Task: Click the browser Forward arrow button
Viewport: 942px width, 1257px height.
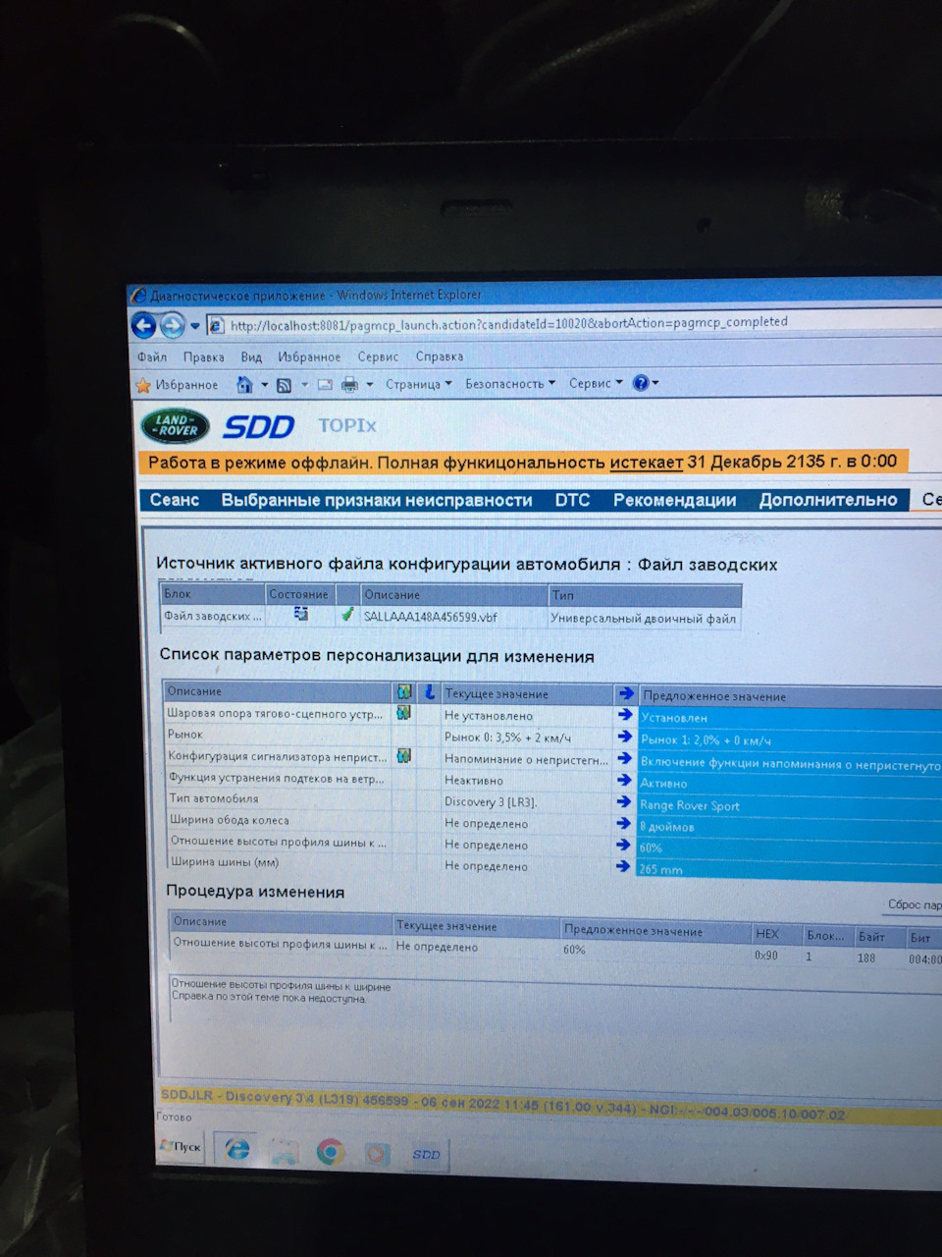Action: pos(173,325)
